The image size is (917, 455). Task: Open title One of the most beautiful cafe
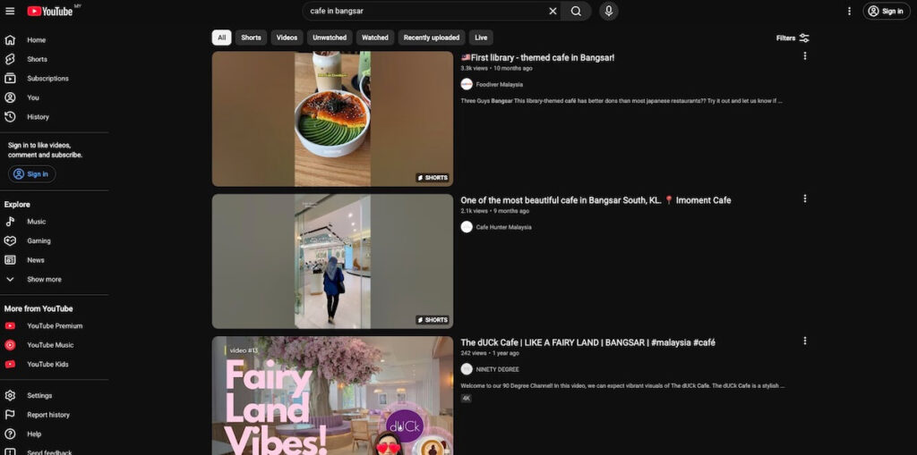click(x=596, y=200)
